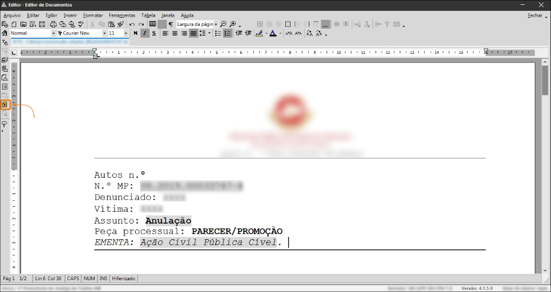Insert a table with the grid icon
The image size is (551, 292).
[152, 24]
